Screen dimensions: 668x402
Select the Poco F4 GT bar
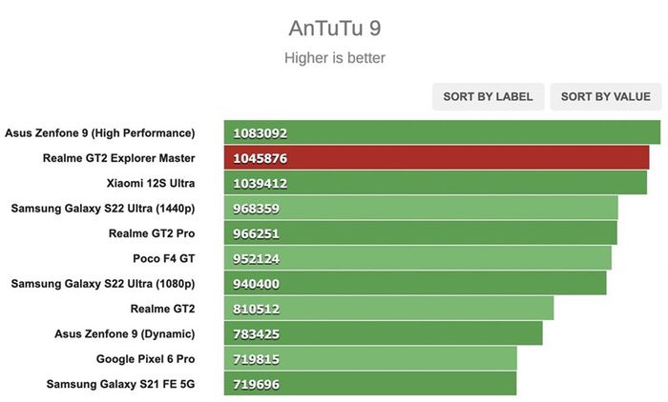click(x=418, y=258)
